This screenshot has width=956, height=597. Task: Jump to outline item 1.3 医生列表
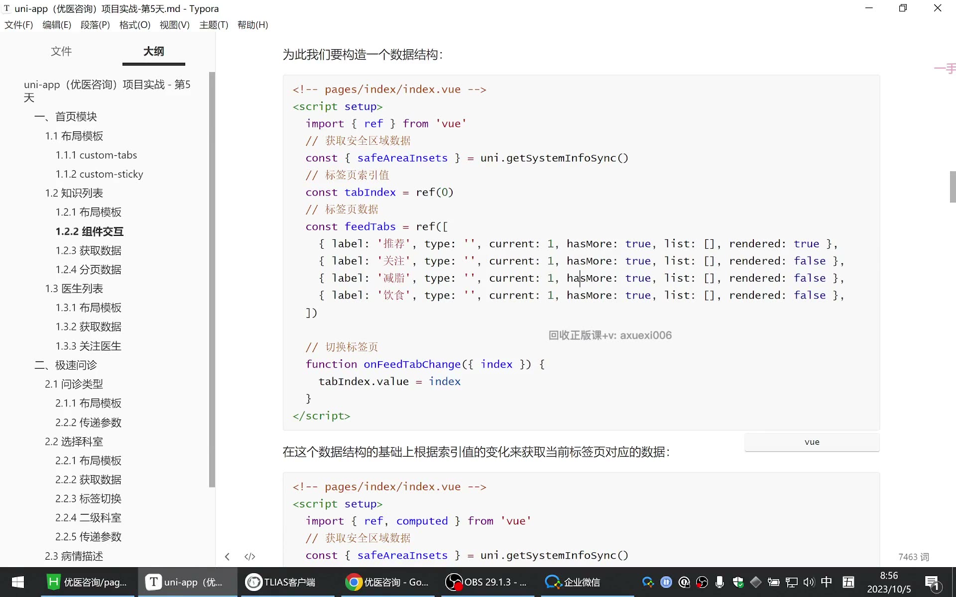pos(74,289)
